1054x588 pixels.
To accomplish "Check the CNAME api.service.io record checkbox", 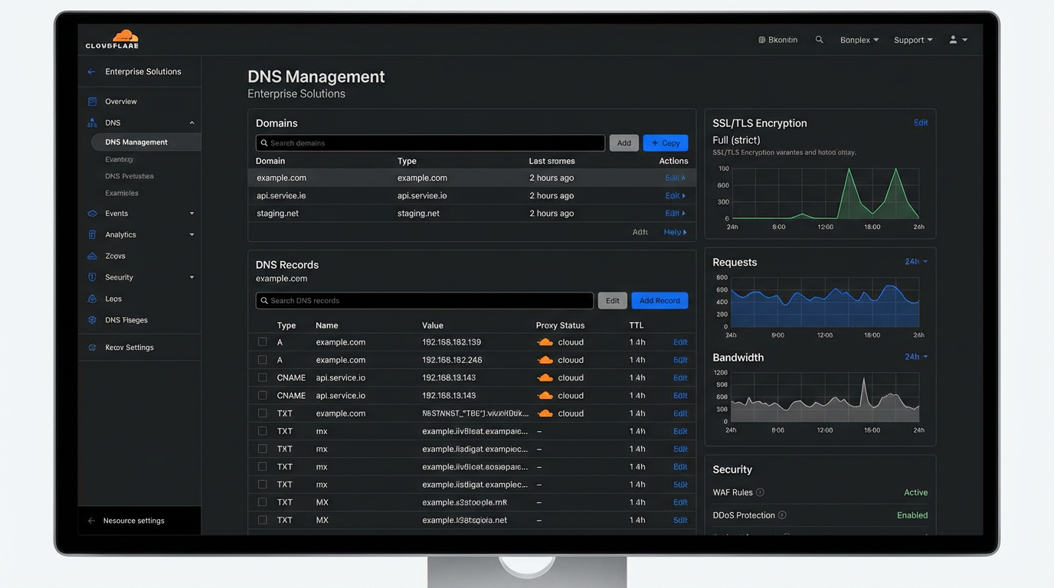I will [263, 377].
